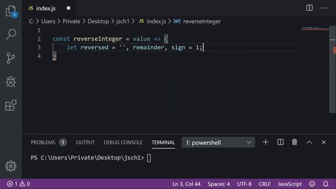
Task: Open the Source Control view
Action: coord(10,58)
